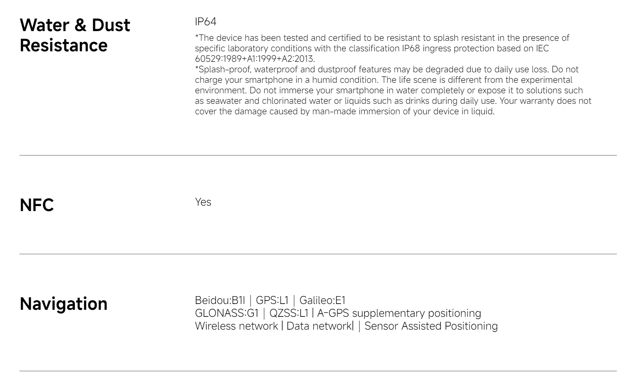
Task: Click the Water & Dust Resistance heading
Action: point(75,35)
